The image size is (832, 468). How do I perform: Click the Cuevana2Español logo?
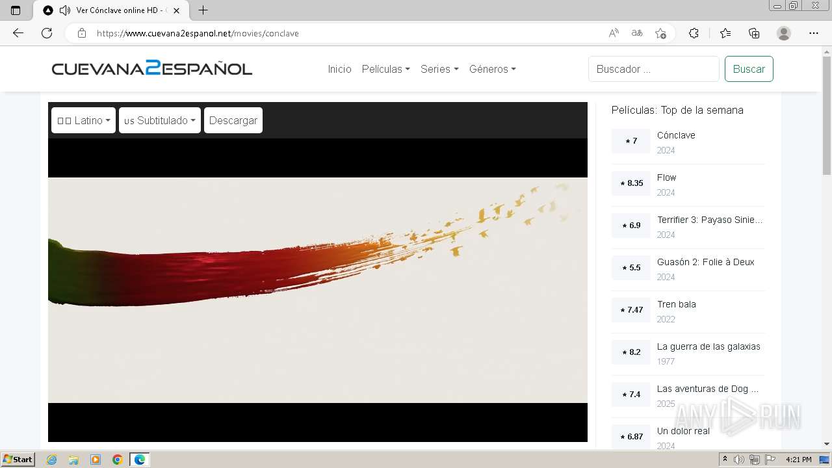pyautogui.click(x=152, y=68)
